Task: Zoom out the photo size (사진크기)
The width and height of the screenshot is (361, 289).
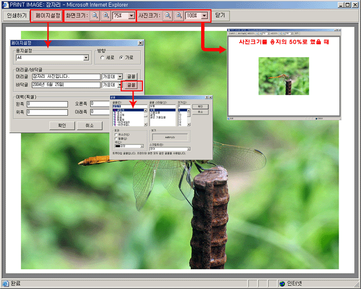Action: [168, 16]
